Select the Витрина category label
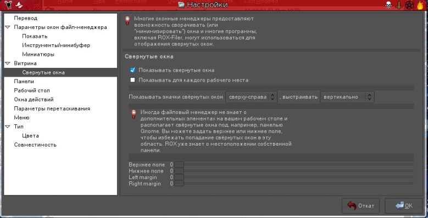Viewport: 428px width, 218px height. point(25,64)
